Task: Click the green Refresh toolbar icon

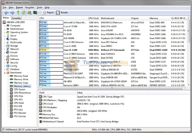Action: [x=24, y=13]
